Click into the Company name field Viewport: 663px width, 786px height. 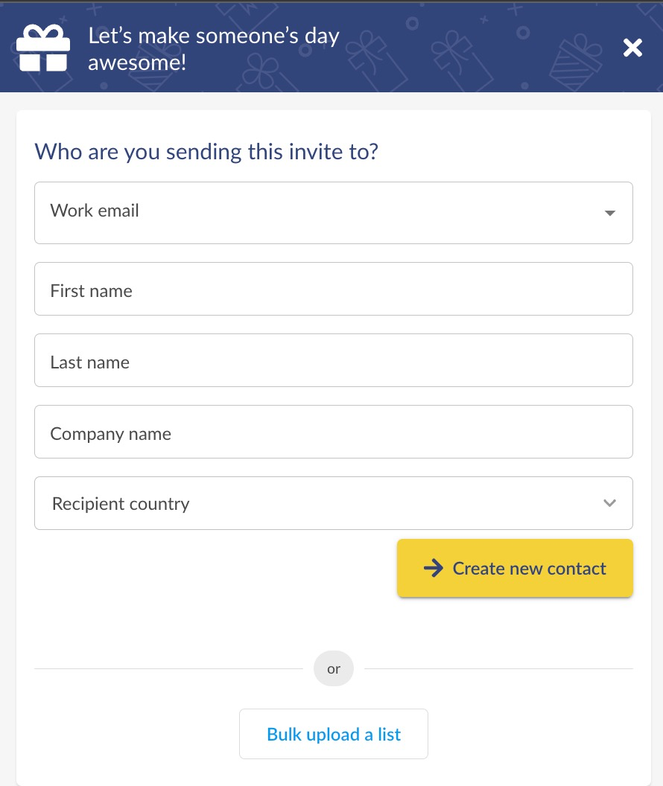(334, 432)
